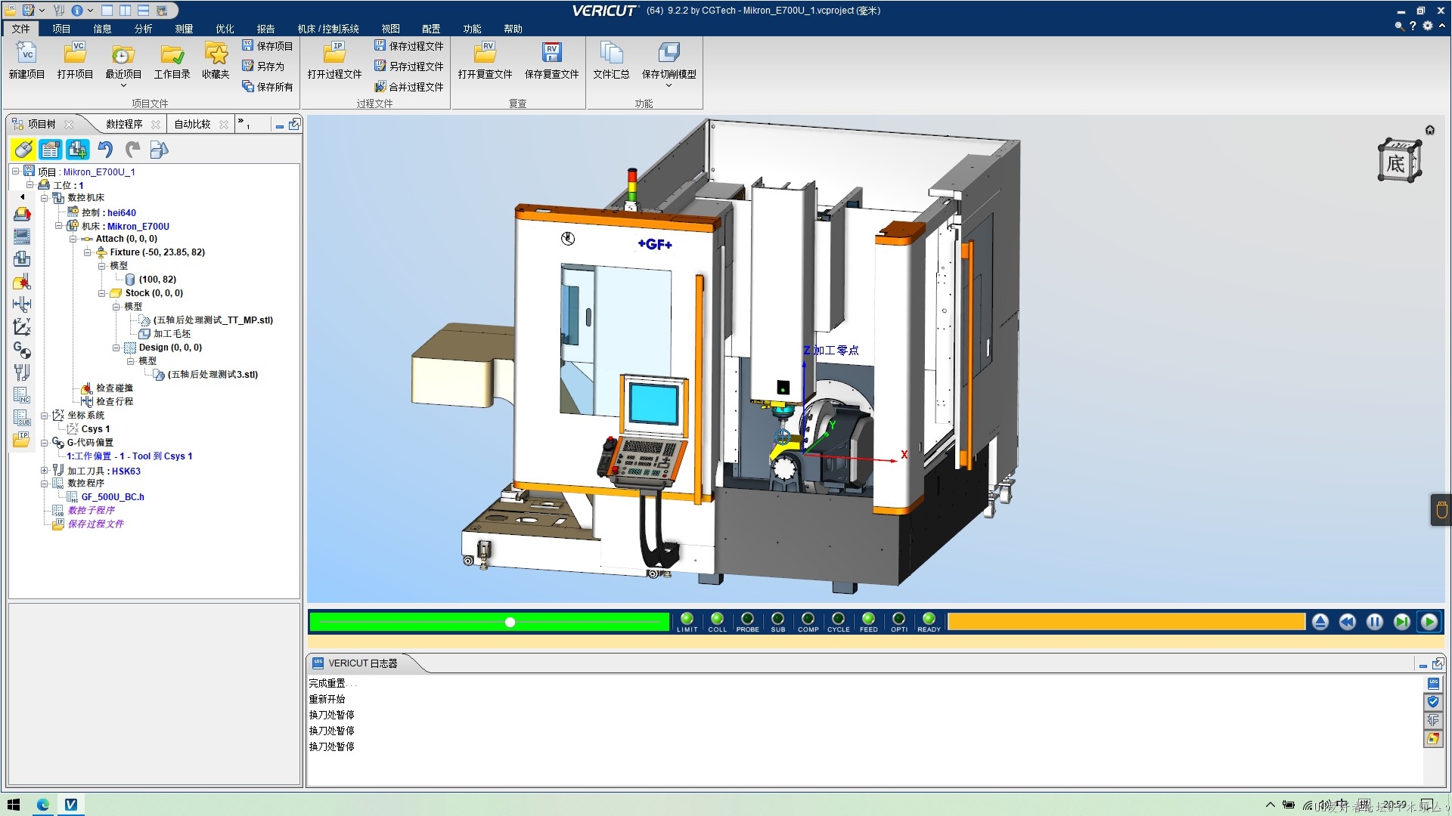
Task: Collapse the Design (0, 0, 0) node
Action: click(x=116, y=348)
